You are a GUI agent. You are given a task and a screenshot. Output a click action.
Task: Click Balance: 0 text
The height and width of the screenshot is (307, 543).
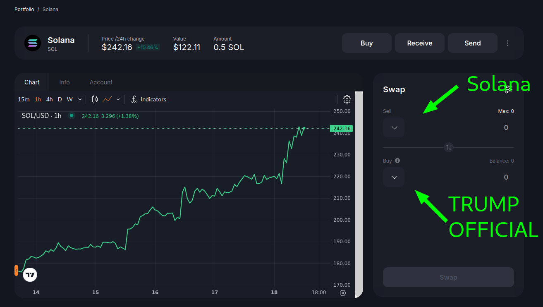(x=501, y=161)
